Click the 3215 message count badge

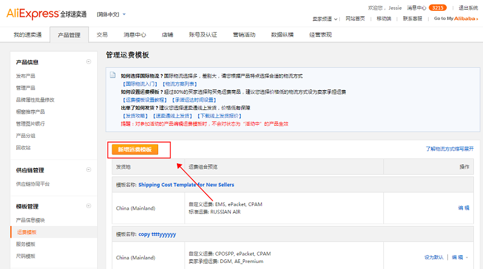click(x=437, y=8)
